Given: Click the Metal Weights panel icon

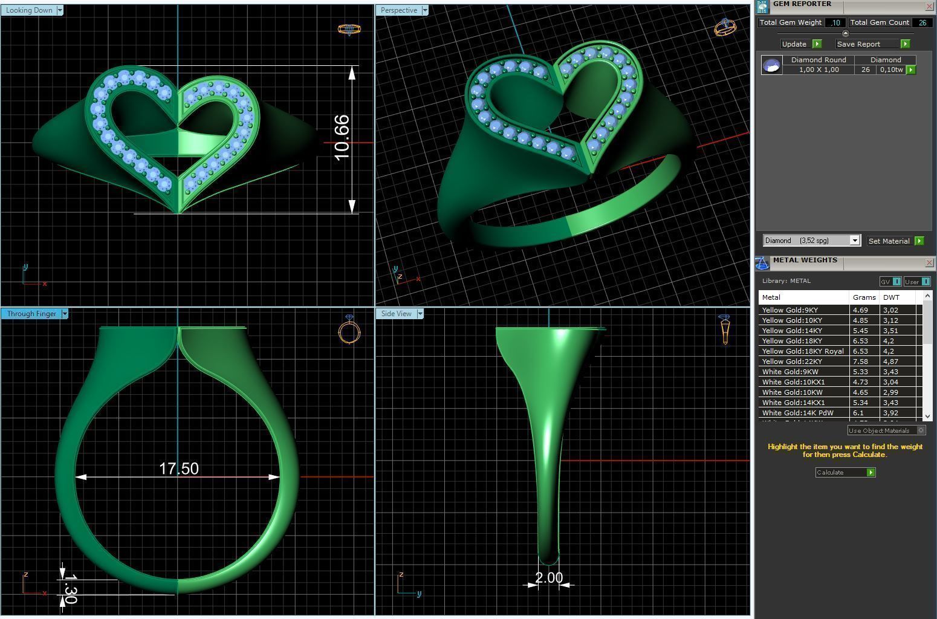Looking at the screenshot, I should point(762,262).
